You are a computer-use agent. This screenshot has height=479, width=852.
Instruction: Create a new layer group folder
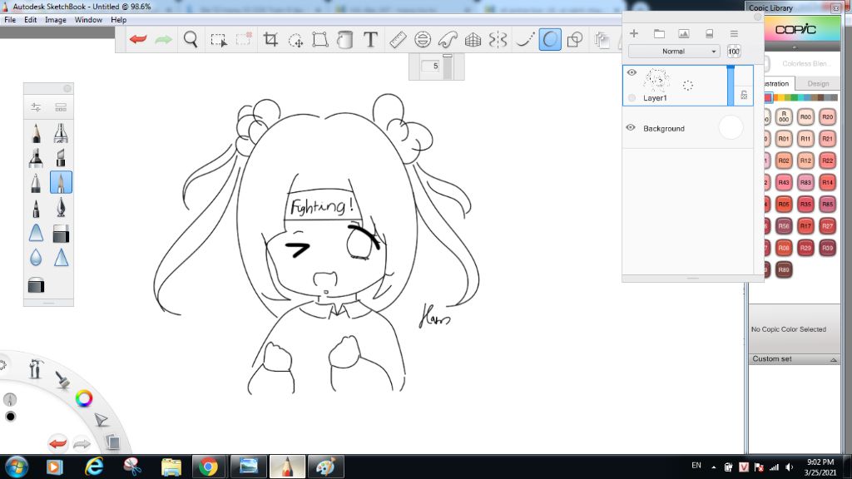coord(659,33)
